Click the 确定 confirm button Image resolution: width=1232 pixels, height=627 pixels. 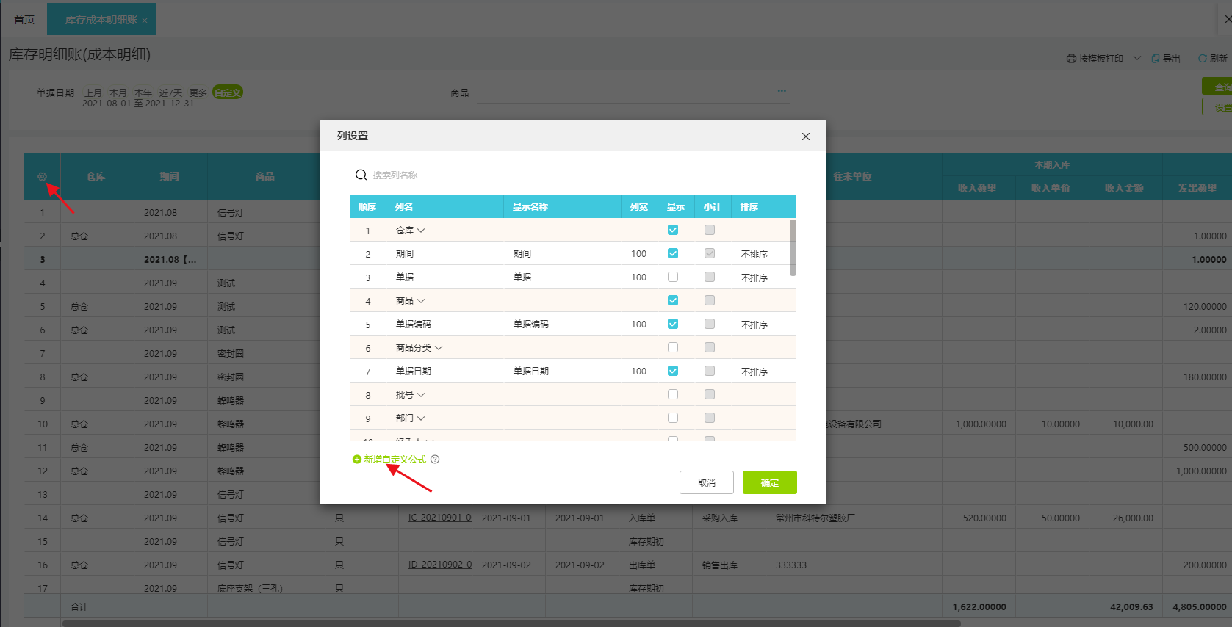769,482
